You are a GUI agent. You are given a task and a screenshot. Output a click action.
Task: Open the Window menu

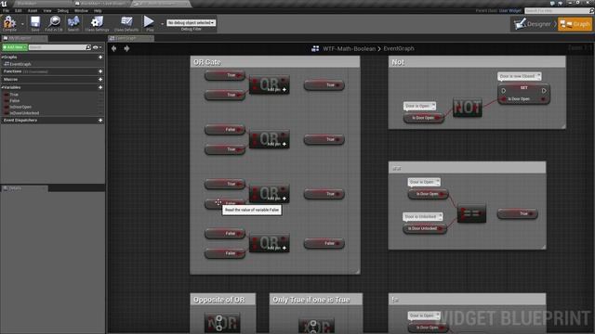(81, 10)
